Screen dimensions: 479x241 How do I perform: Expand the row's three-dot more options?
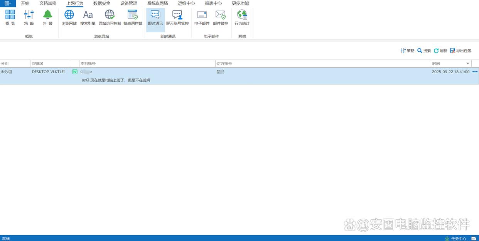pos(475,72)
